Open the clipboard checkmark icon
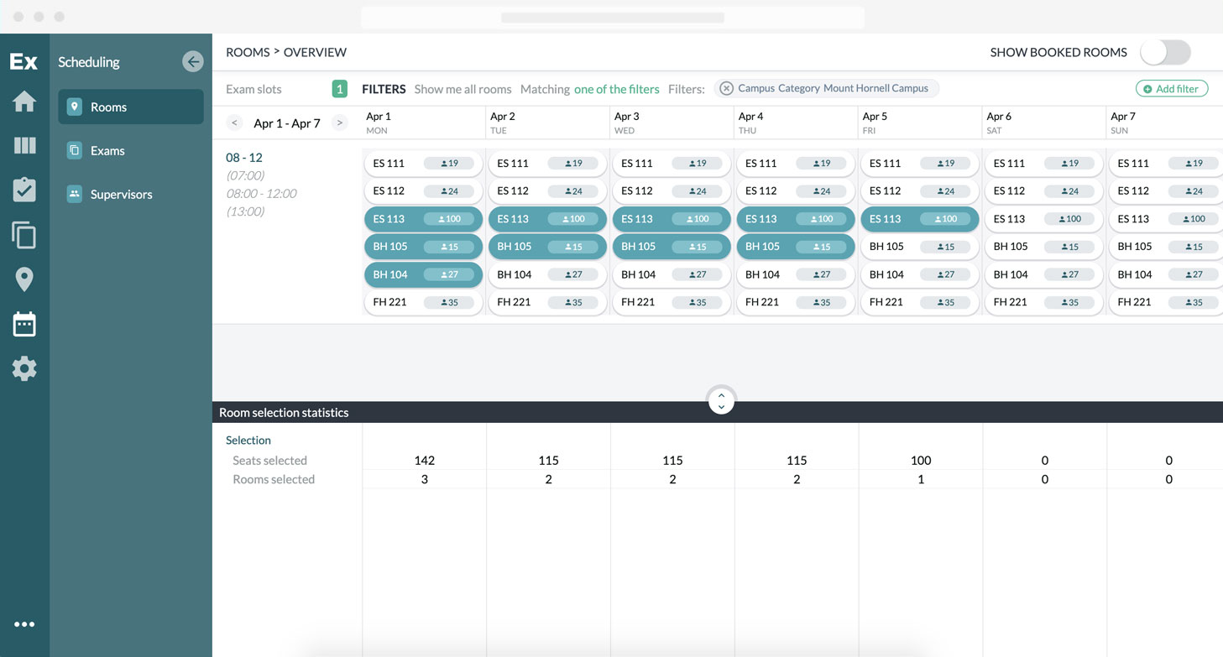Image resolution: width=1223 pixels, height=657 pixels. [x=24, y=190]
